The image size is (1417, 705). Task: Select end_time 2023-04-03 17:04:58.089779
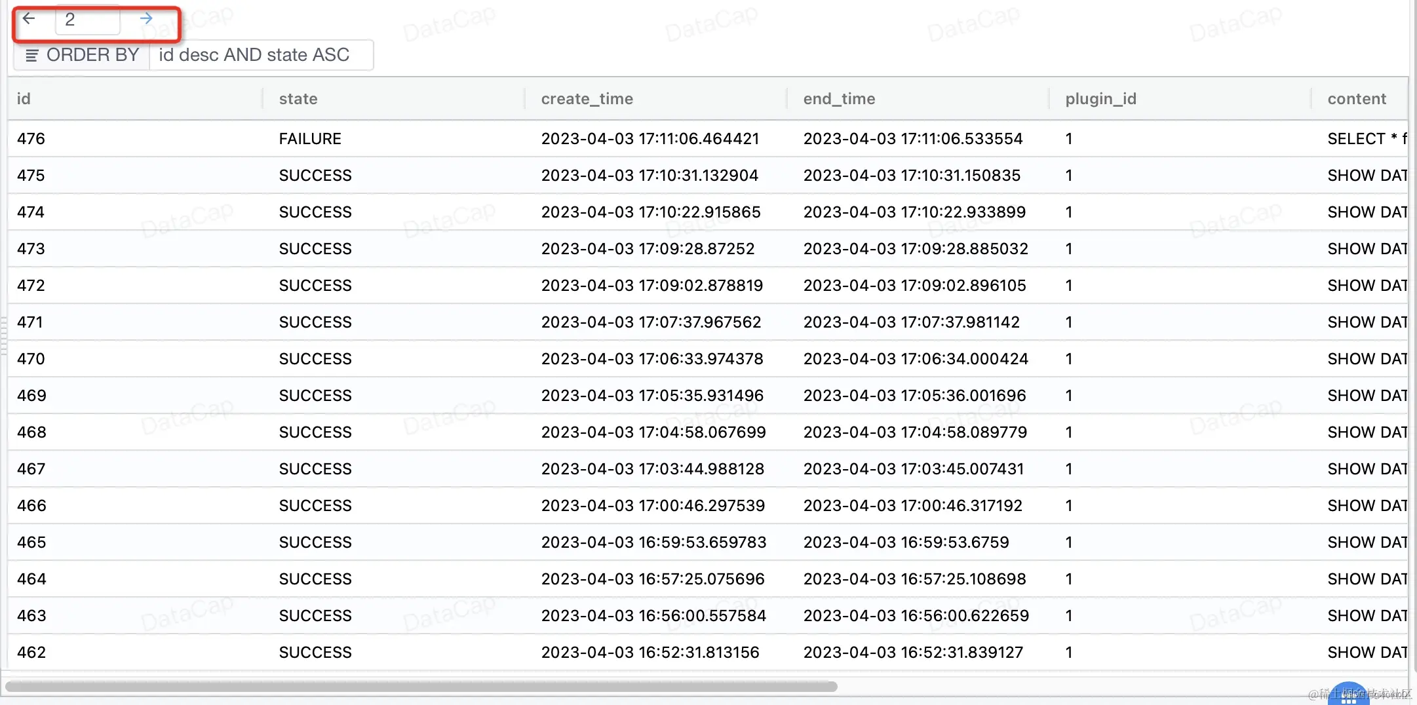pos(916,432)
